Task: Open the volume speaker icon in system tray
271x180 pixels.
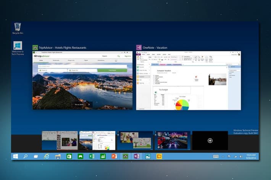Action: [241, 156]
